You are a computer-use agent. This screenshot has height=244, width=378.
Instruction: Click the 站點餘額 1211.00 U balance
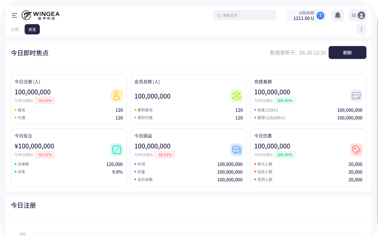pos(304,16)
